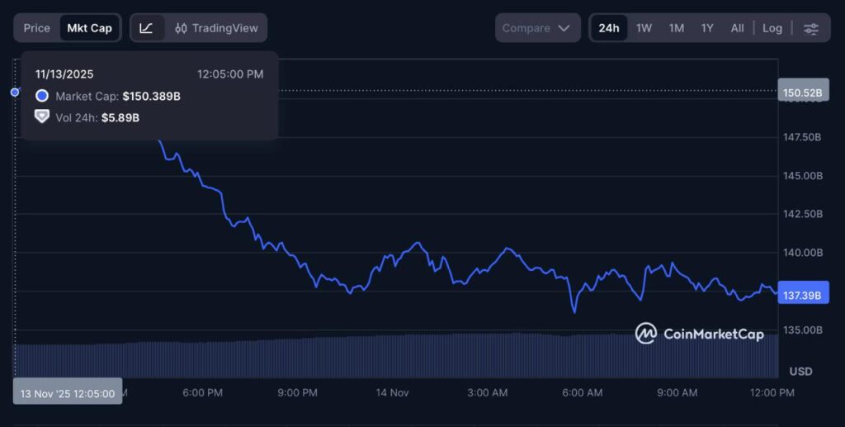Click the 13 Nov '25 12:05:00 time marker
This screenshot has width=845, height=427.
(x=68, y=393)
